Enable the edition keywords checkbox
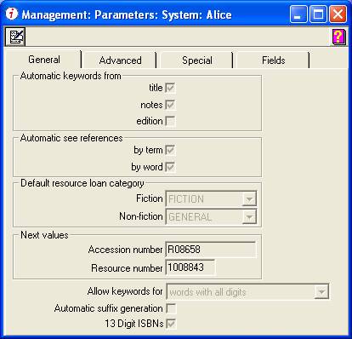The image size is (352, 339). [x=170, y=121]
